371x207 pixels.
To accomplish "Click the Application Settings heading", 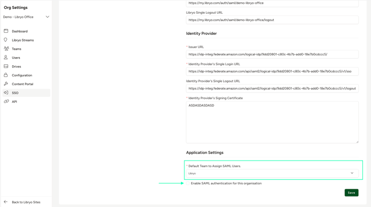I will coord(205,153).
